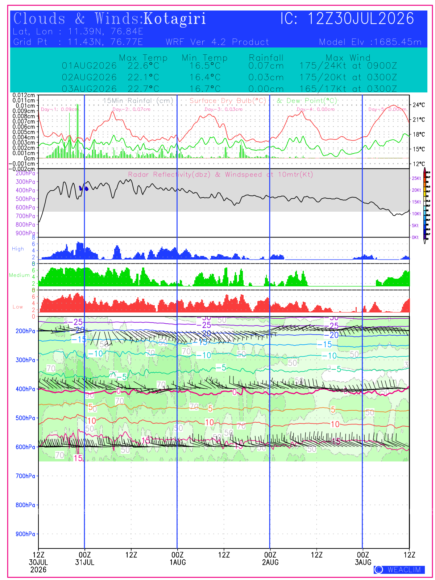
Task: Click the 00Z 3AUG time axis label
Action: (363, 559)
